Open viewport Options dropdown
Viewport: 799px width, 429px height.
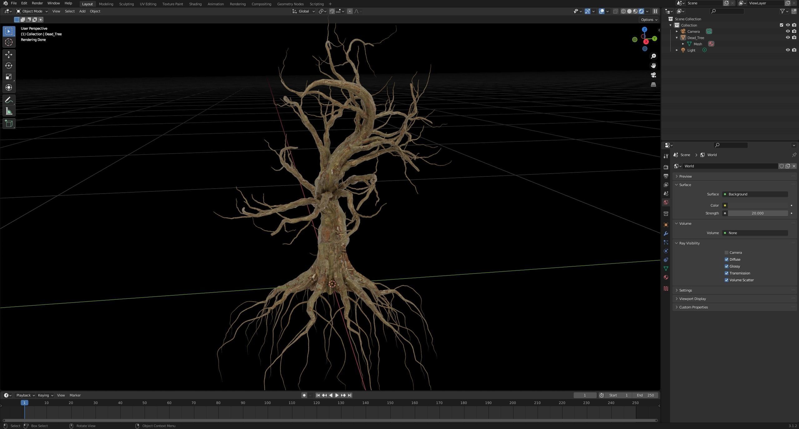[649, 20]
